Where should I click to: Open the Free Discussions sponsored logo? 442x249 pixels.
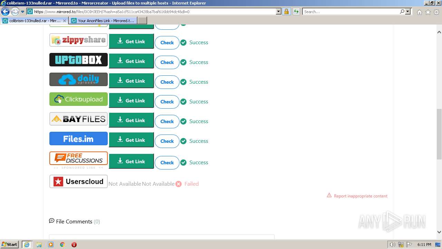coord(78,158)
